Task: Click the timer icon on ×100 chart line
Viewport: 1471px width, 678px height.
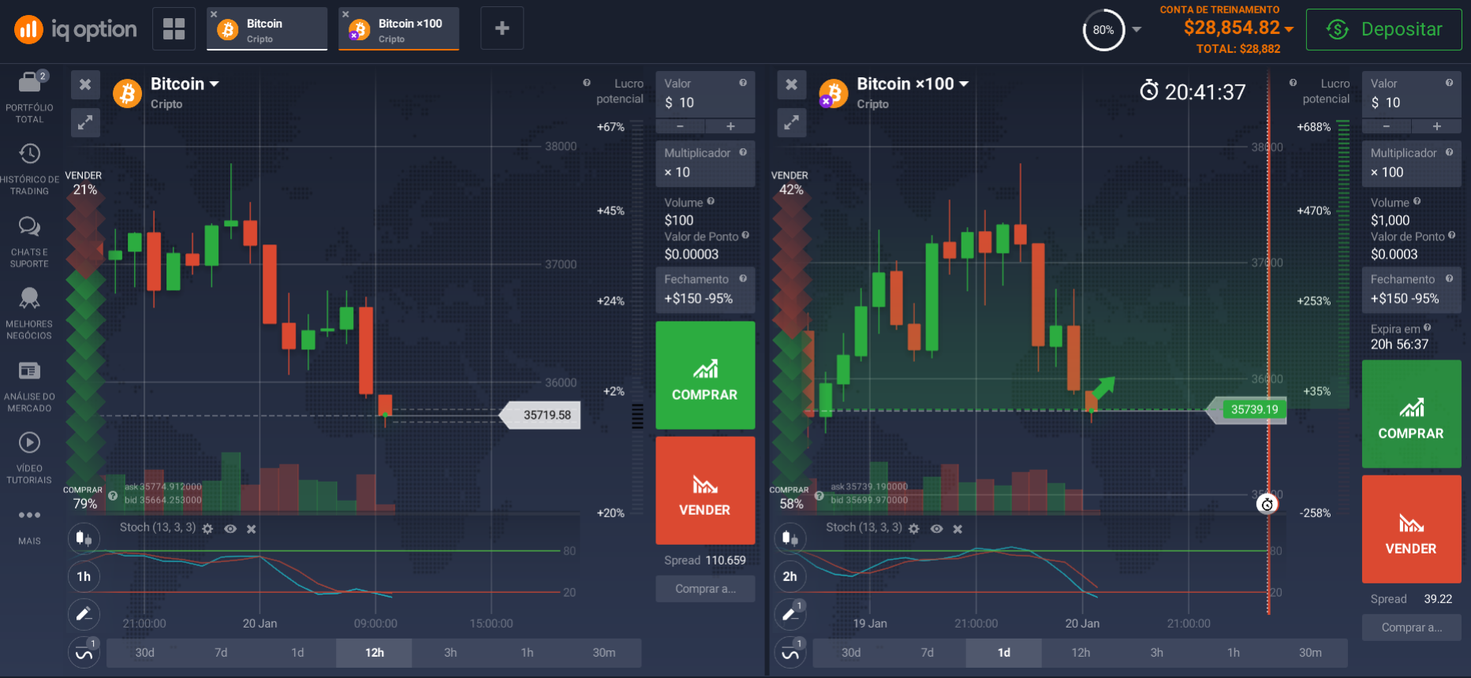Action: [x=1268, y=504]
